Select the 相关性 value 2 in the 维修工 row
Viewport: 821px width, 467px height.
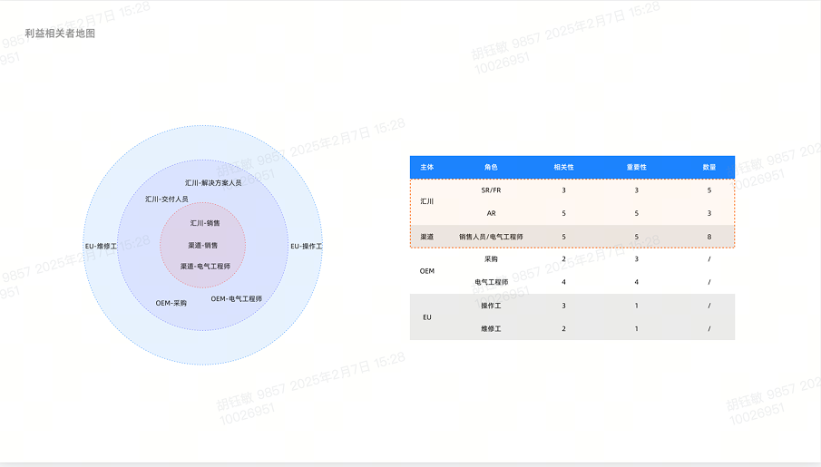click(x=563, y=329)
